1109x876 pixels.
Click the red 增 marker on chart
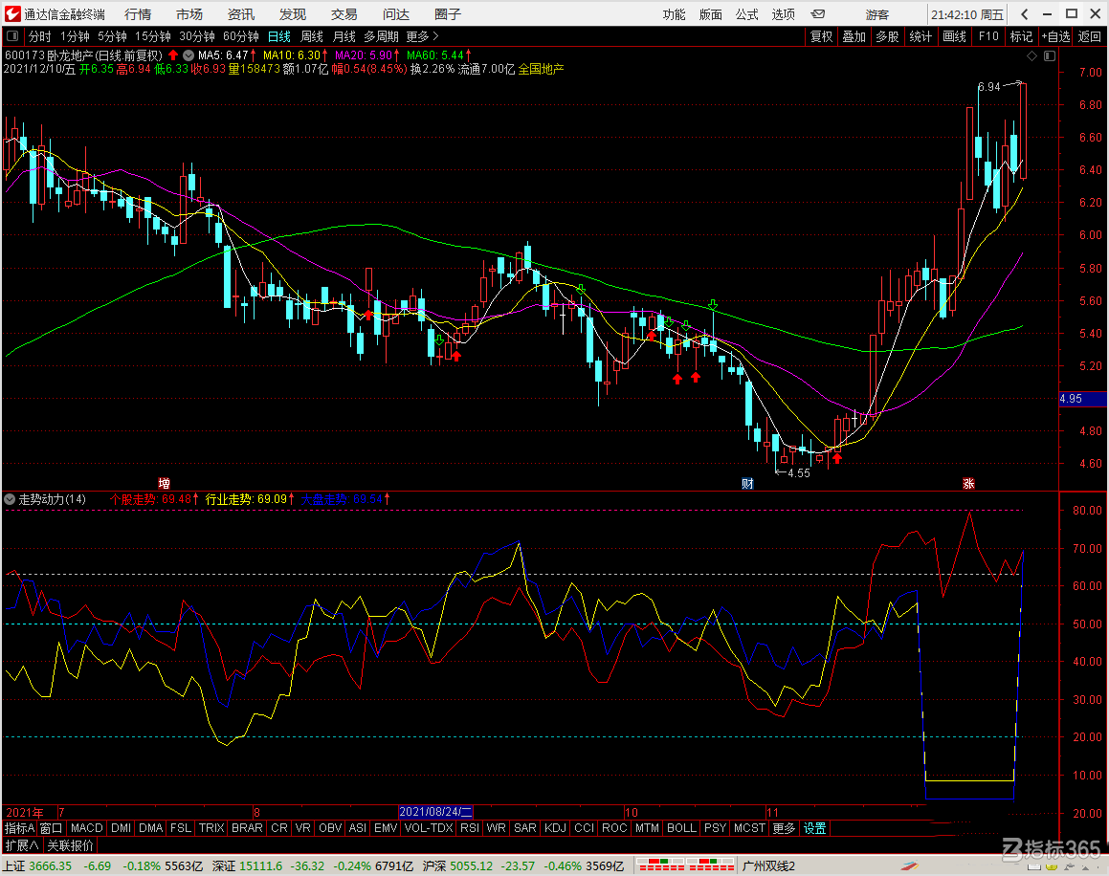point(164,484)
